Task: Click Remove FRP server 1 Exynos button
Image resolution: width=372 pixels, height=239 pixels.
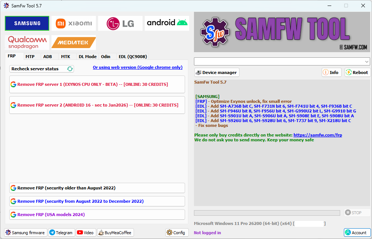Action: (97, 84)
